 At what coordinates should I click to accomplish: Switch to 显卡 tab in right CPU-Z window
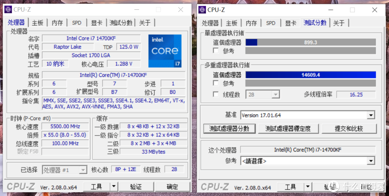[x=290, y=23]
